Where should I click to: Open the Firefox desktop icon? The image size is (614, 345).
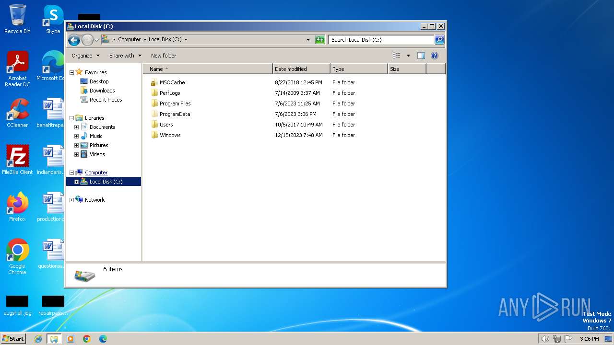[17, 207]
